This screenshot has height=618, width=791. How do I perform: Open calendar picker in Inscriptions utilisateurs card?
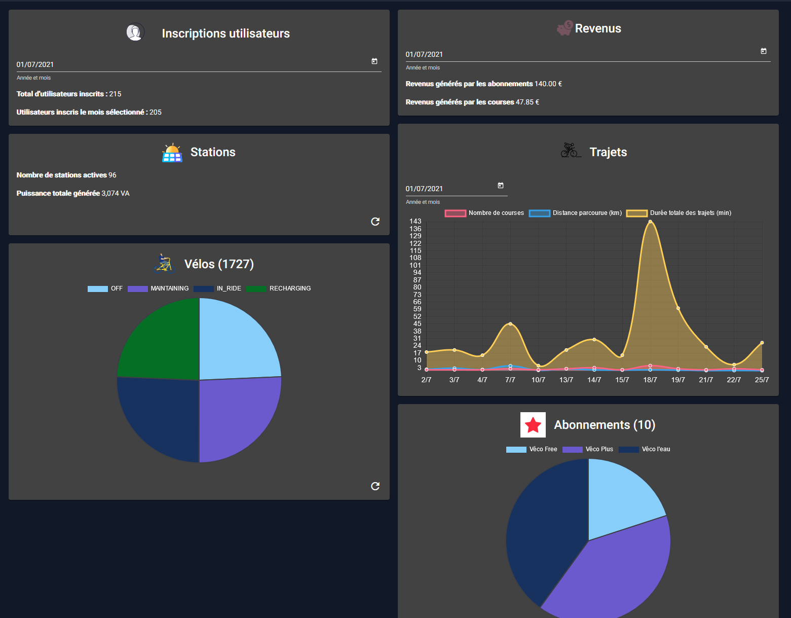(374, 61)
